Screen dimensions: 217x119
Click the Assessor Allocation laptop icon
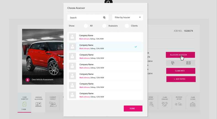[x=38, y=104]
